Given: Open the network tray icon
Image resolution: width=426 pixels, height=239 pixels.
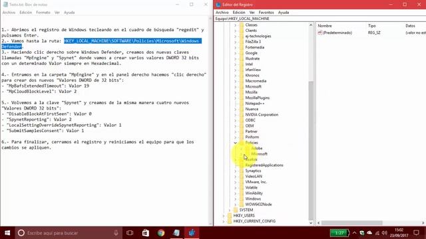Looking at the screenshot, I should click(377, 233).
